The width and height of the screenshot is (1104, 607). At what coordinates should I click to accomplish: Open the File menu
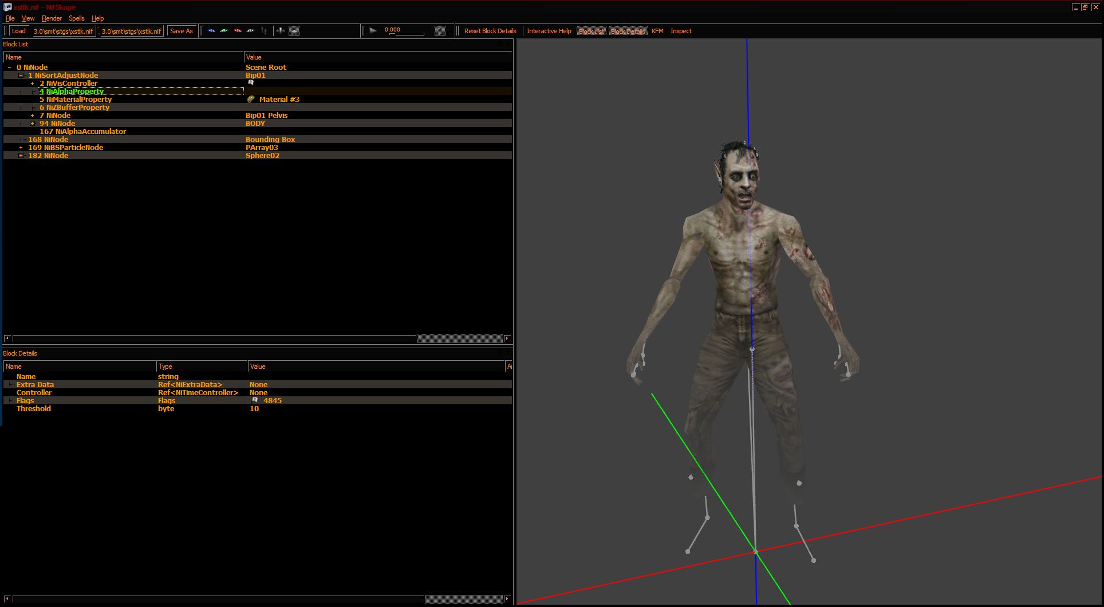tap(10, 18)
